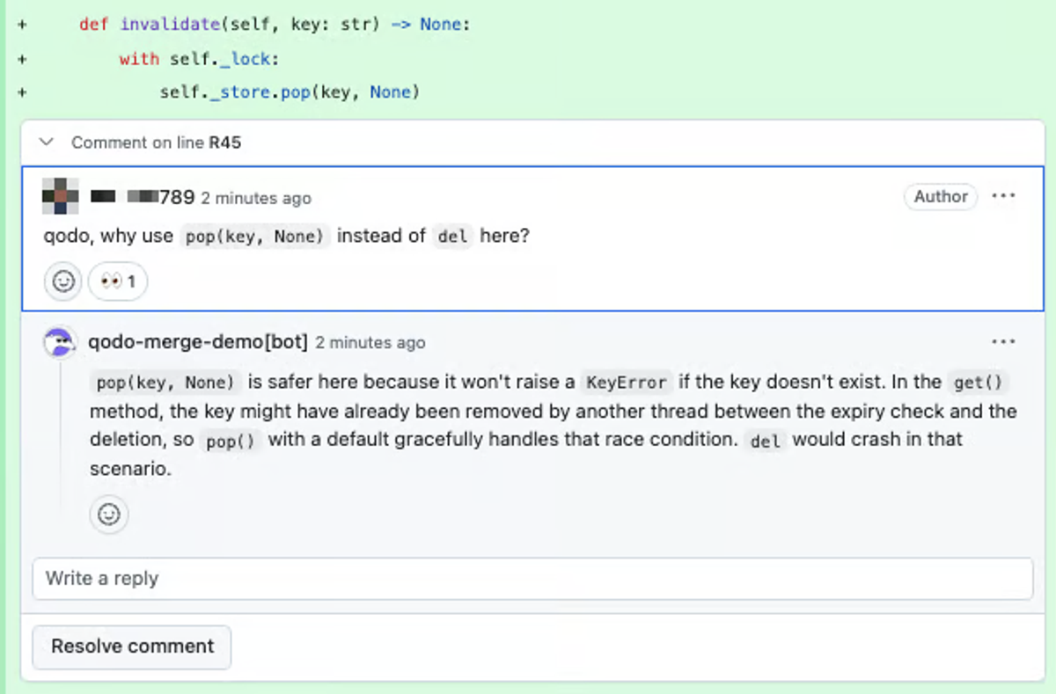
Task: Click the inline code 'pop(key, None)' in the author's question
Action: [x=255, y=237]
